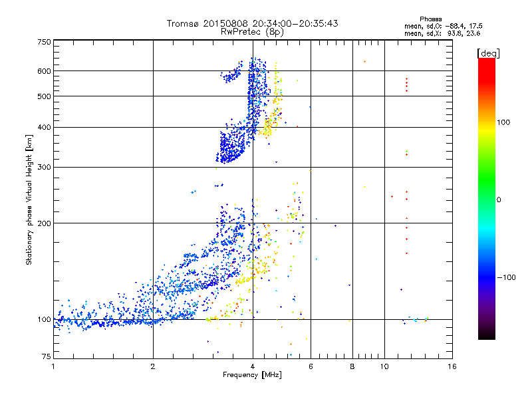Click the Phases header label

430,19
